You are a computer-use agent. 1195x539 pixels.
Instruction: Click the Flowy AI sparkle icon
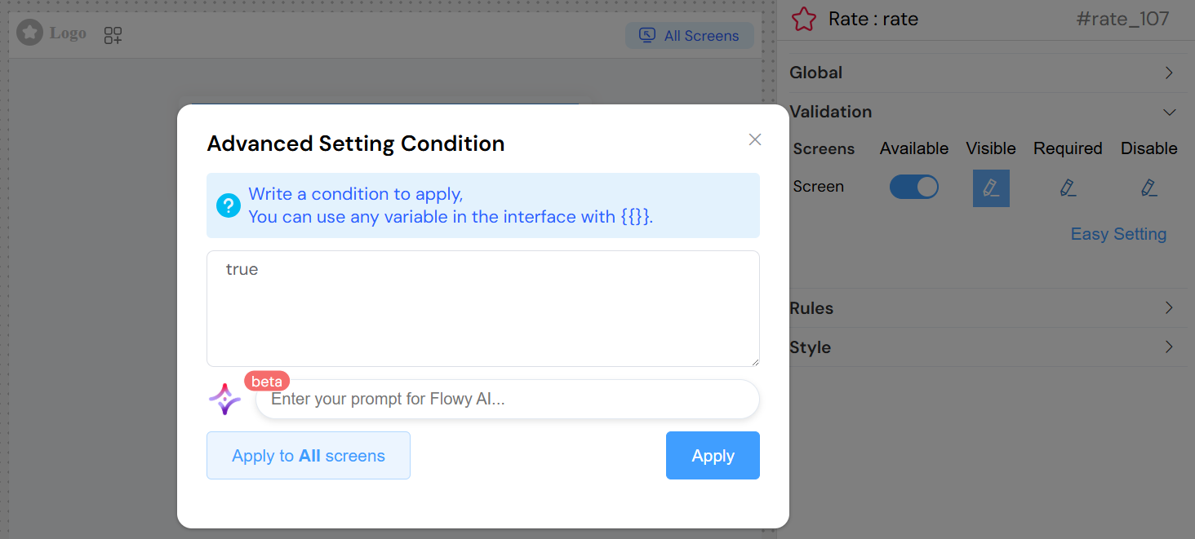pyautogui.click(x=224, y=399)
